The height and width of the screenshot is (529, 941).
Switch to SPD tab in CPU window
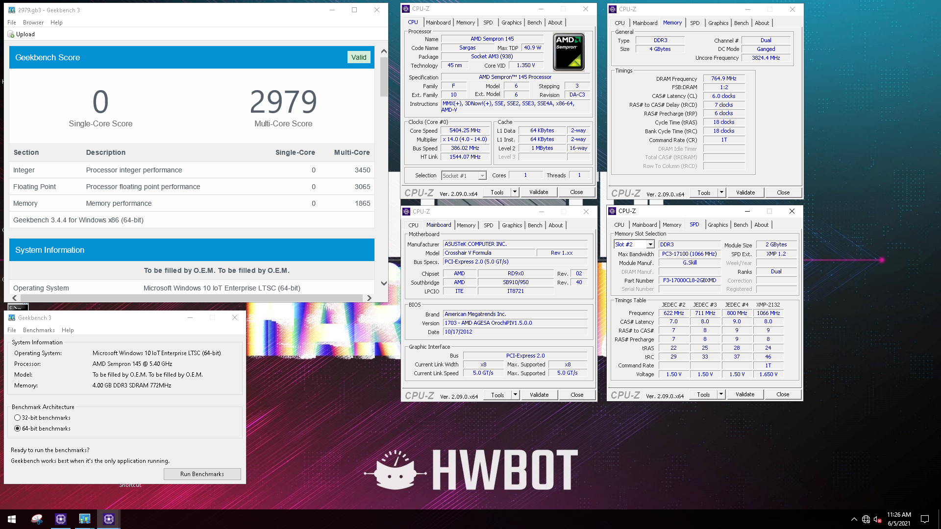488,23
